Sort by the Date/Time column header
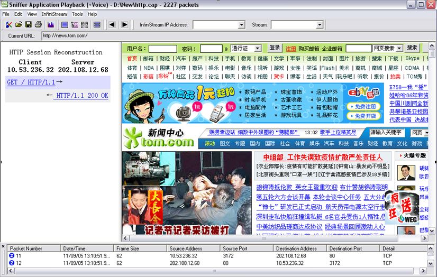The image size is (437, 277). [x=87, y=248]
